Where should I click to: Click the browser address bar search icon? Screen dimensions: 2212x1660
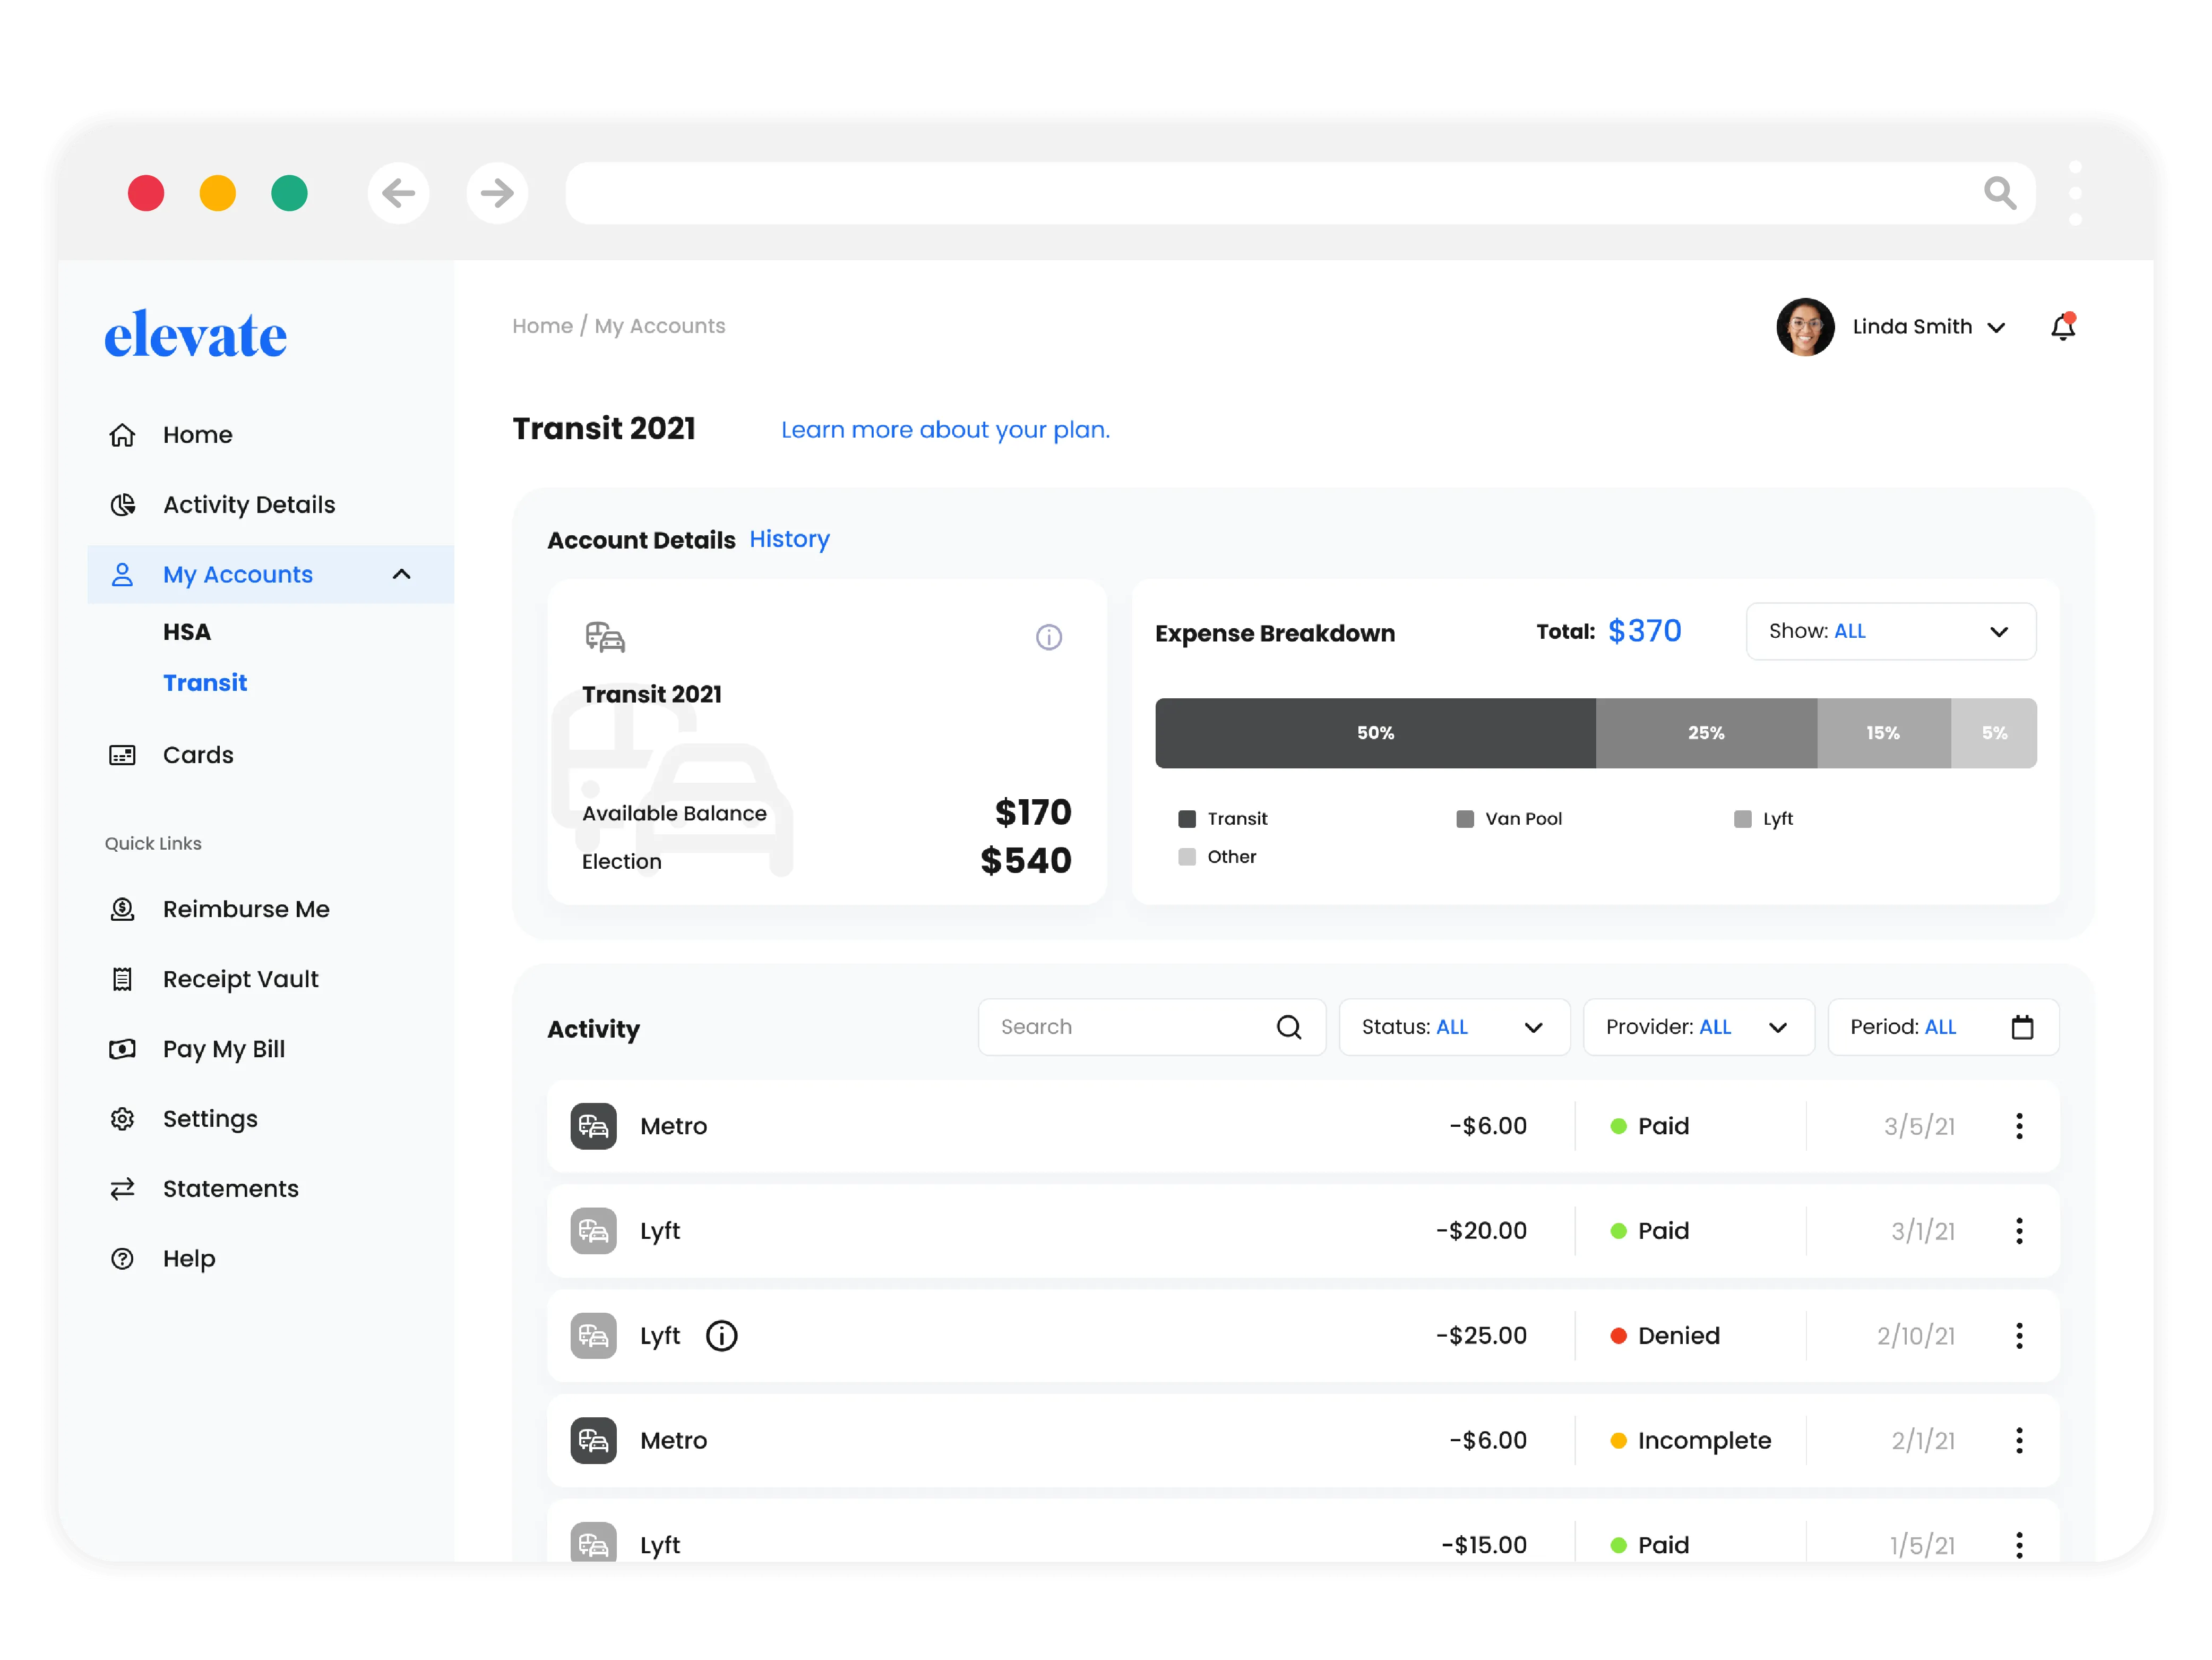pyautogui.click(x=1999, y=193)
